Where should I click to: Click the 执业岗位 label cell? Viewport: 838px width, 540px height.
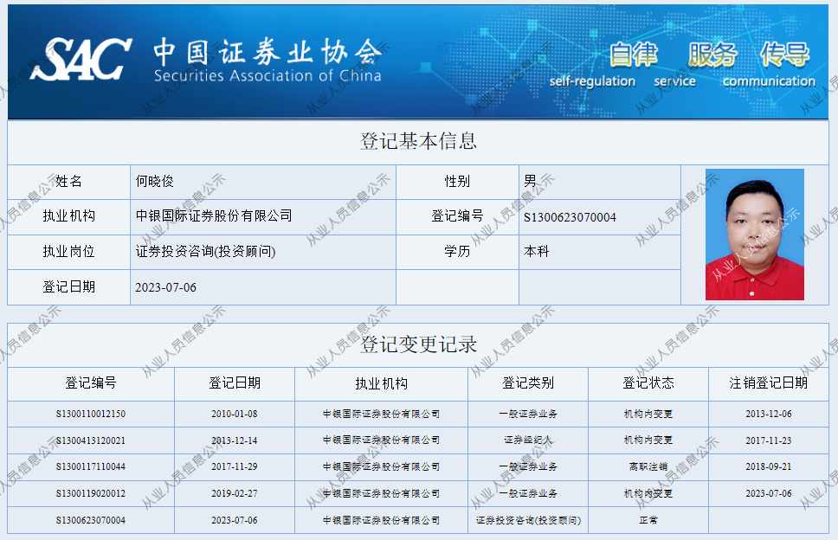68,252
